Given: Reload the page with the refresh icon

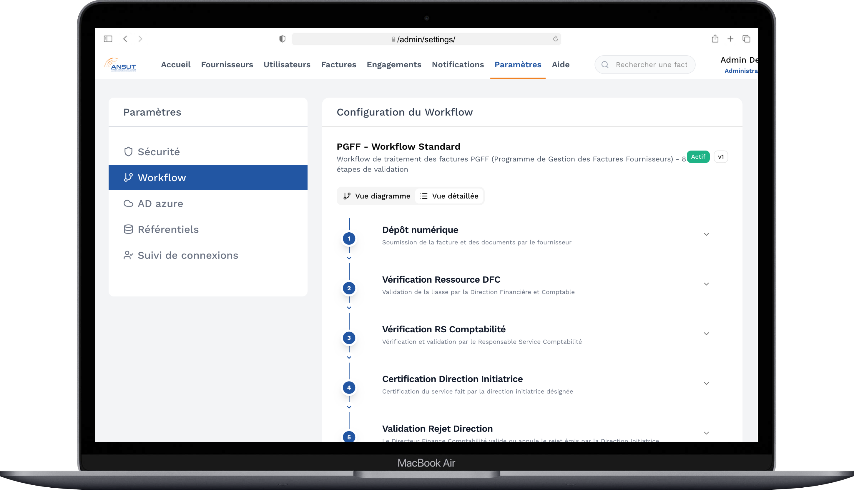Looking at the screenshot, I should [x=555, y=39].
